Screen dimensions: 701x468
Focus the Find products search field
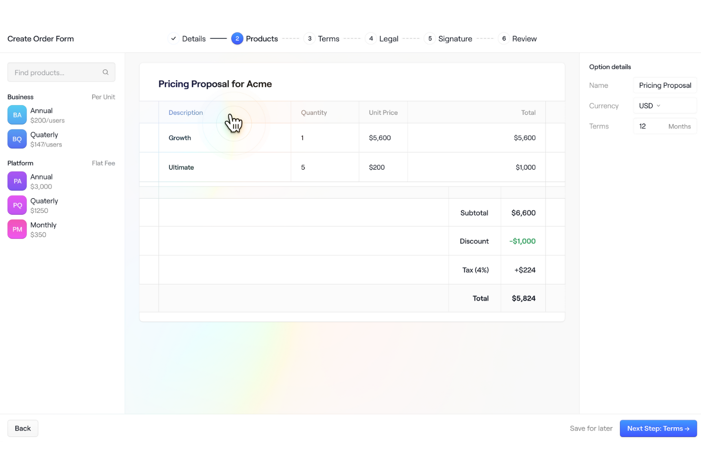tap(57, 73)
